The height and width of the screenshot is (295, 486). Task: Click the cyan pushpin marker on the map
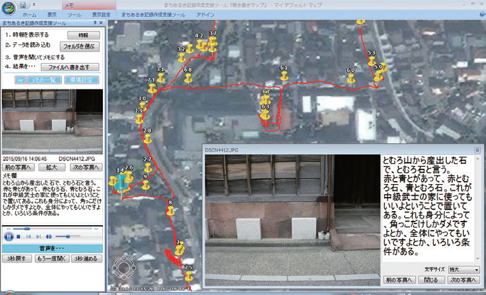click(123, 182)
